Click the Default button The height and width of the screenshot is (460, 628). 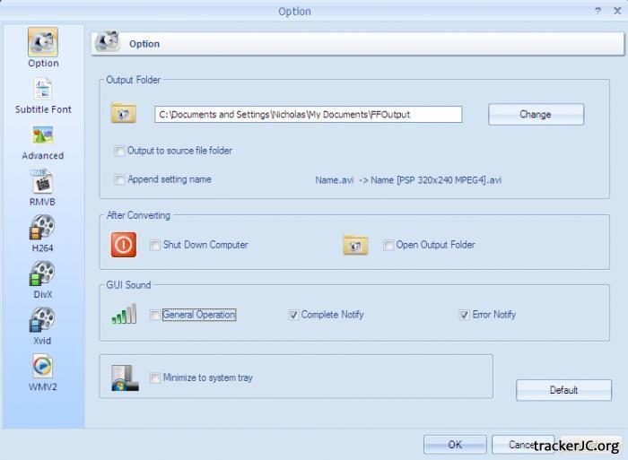point(563,390)
